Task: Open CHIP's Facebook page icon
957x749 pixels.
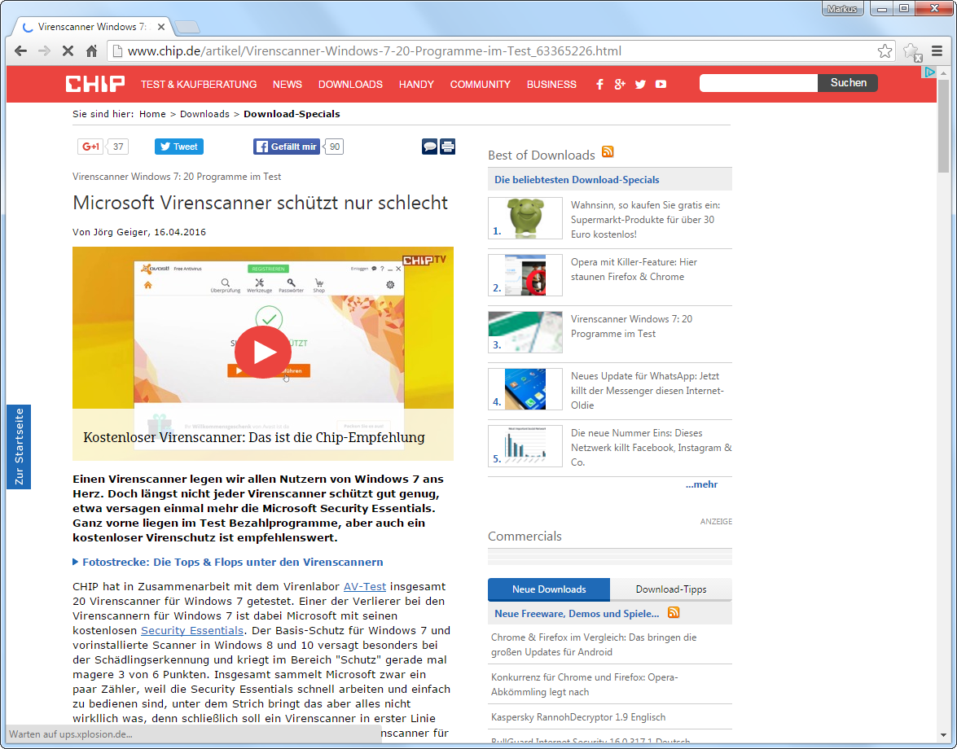Action: click(600, 85)
